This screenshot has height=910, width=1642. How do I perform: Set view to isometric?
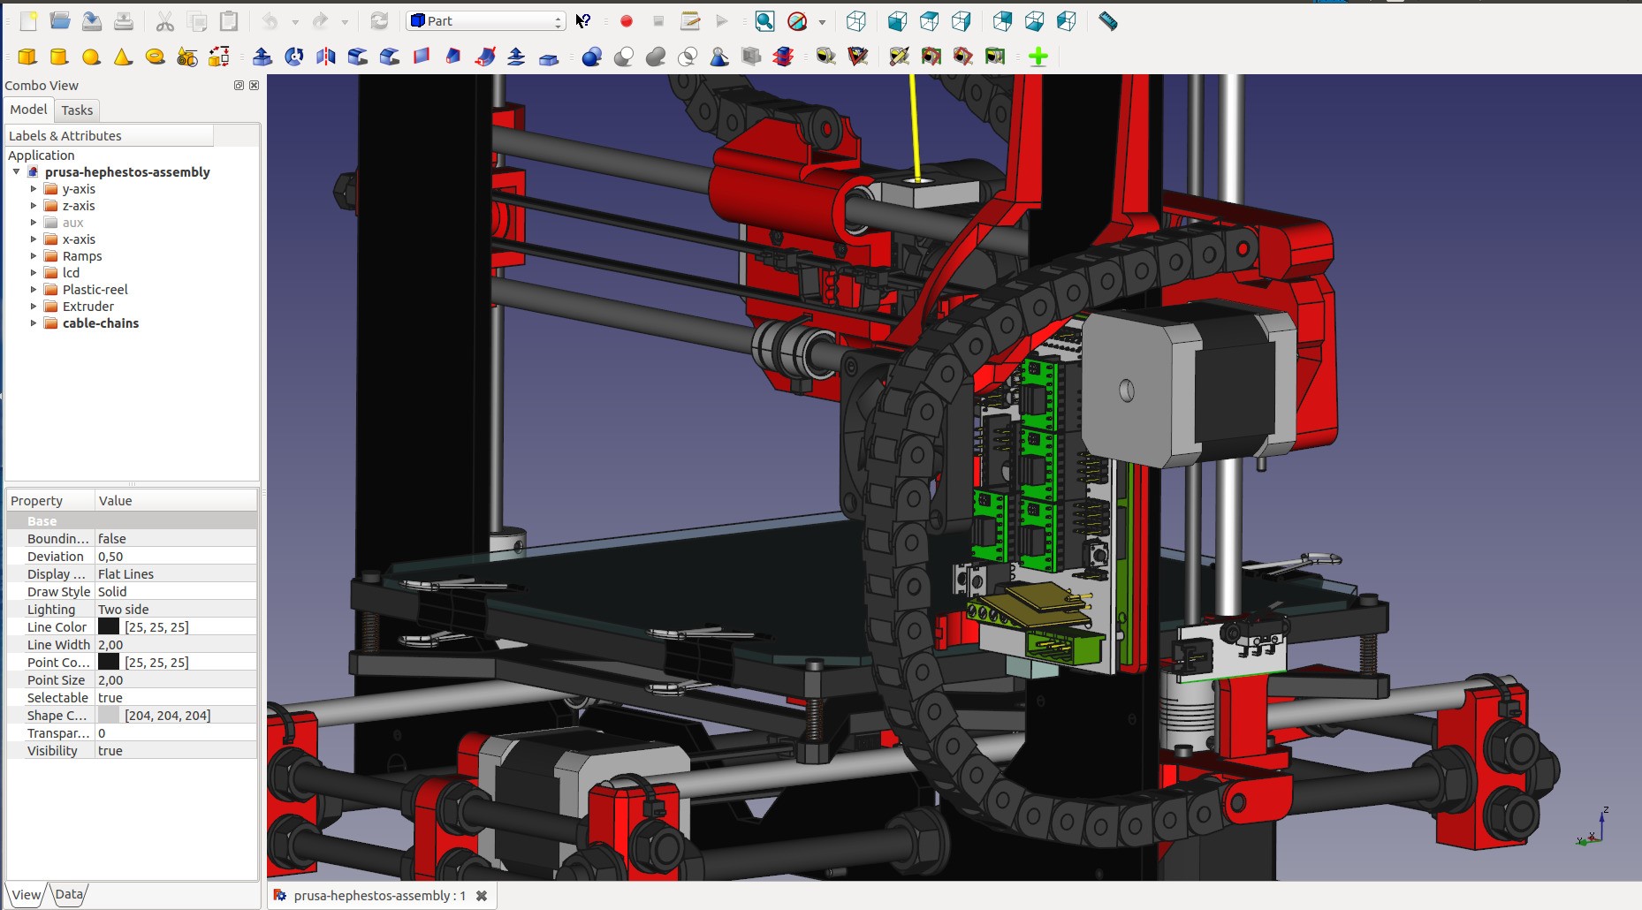click(x=856, y=21)
